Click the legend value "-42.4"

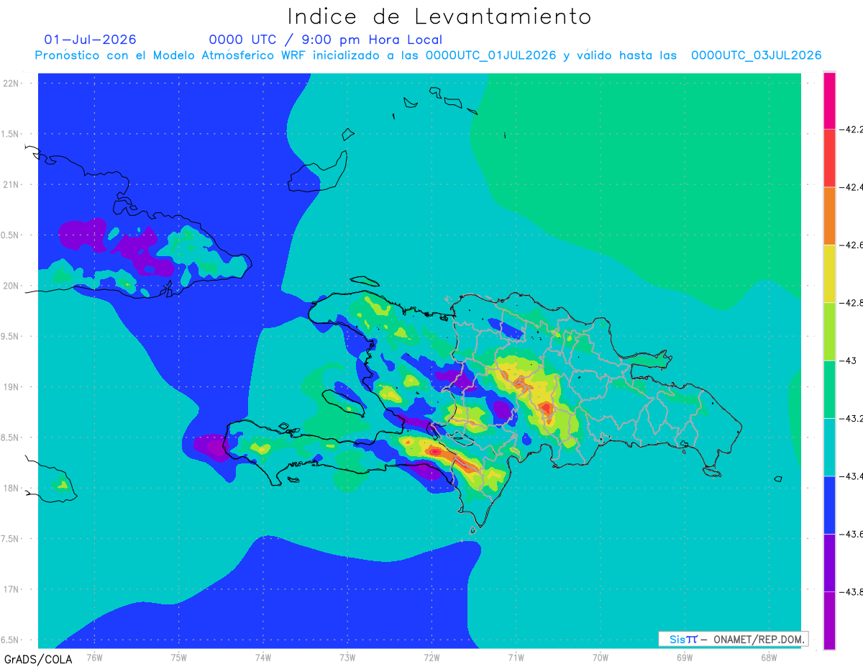(x=852, y=187)
